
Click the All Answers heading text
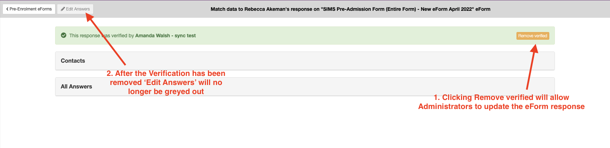tap(76, 86)
